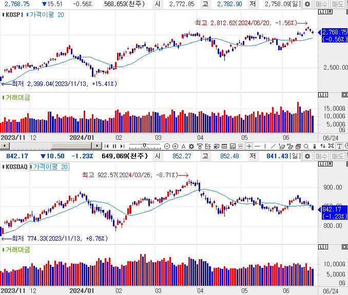Viewport: 348px width, 295px height.
Task: Toggle L axis on KOSDAQ 거래대금 panel
Action: tap(321, 247)
